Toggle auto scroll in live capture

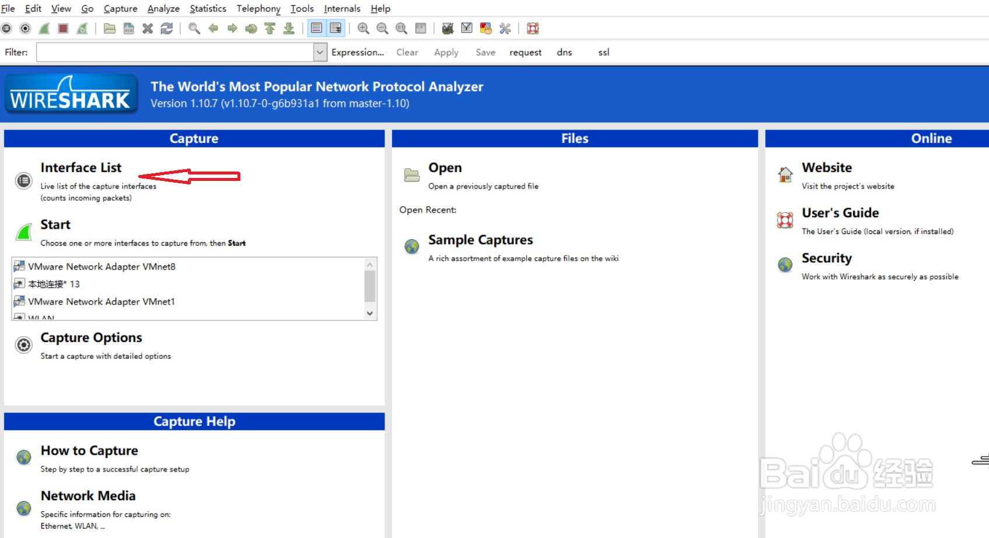pyautogui.click(x=336, y=28)
